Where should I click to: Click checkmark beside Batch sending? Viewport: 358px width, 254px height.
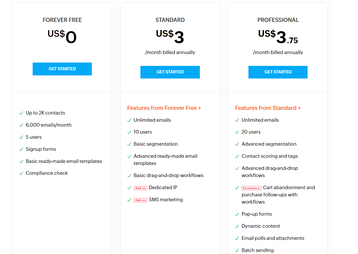(x=237, y=251)
